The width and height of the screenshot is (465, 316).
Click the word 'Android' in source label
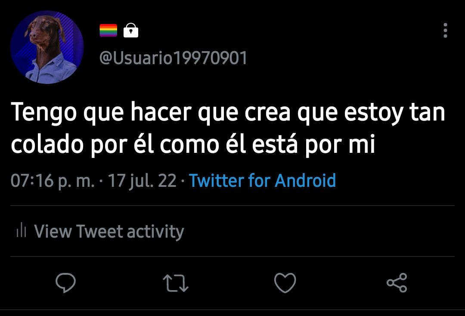click(x=305, y=180)
